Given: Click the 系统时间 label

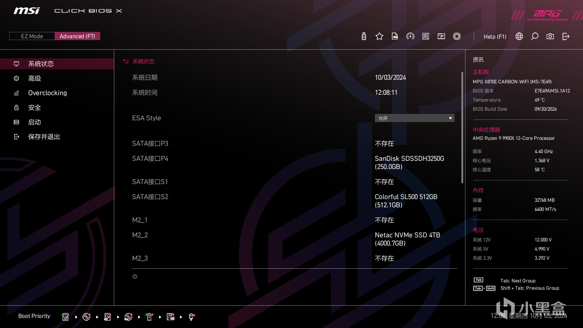Looking at the screenshot, I should pos(145,92).
